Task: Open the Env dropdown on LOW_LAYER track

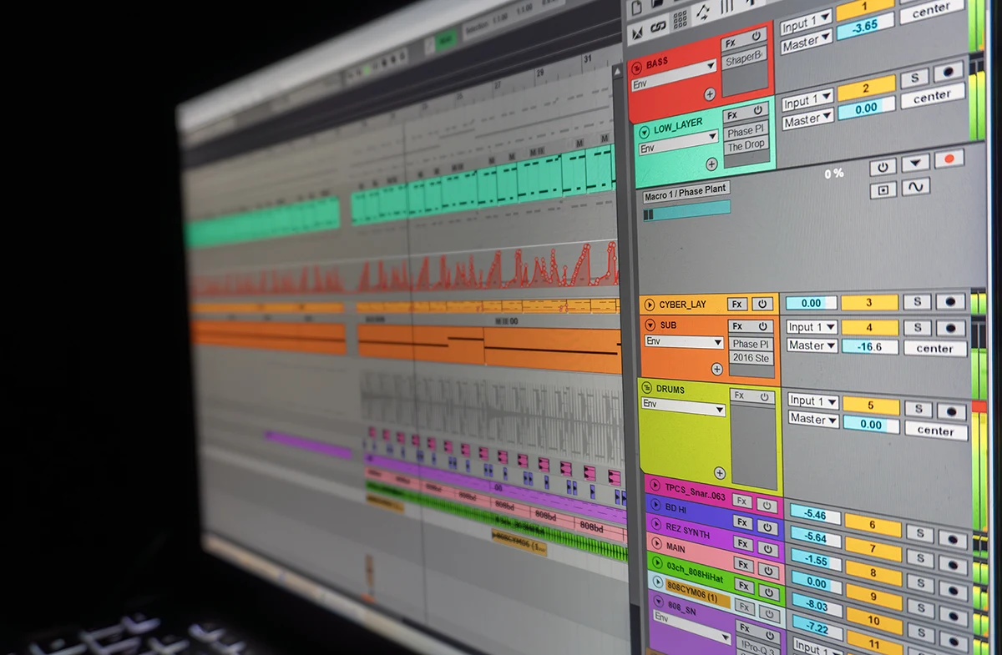Action: [678, 144]
